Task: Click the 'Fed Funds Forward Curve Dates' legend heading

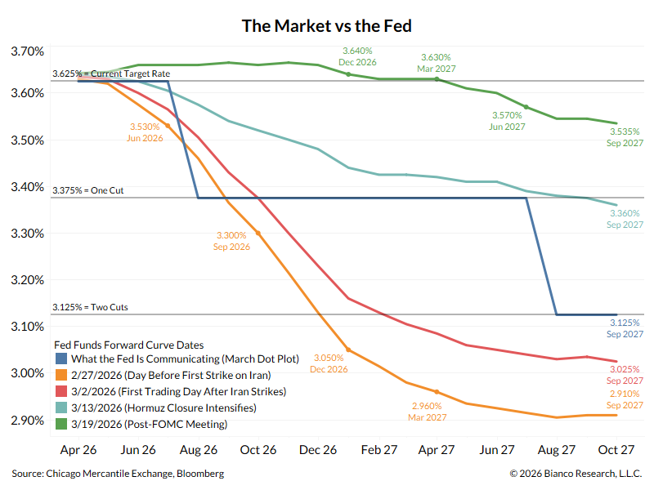Action: click(x=128, y=345)
